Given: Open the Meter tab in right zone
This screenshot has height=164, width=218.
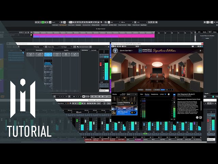Looking at the screenshot, I should [x=215, y=32].
